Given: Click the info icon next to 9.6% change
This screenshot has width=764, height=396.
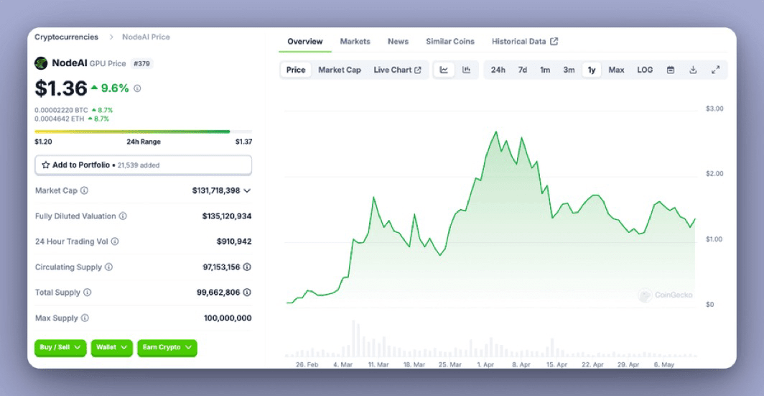Looking at the screenshot, I should 137,88.
